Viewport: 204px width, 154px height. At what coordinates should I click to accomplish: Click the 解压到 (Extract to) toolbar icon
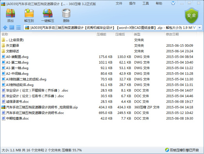pos(29,13)
